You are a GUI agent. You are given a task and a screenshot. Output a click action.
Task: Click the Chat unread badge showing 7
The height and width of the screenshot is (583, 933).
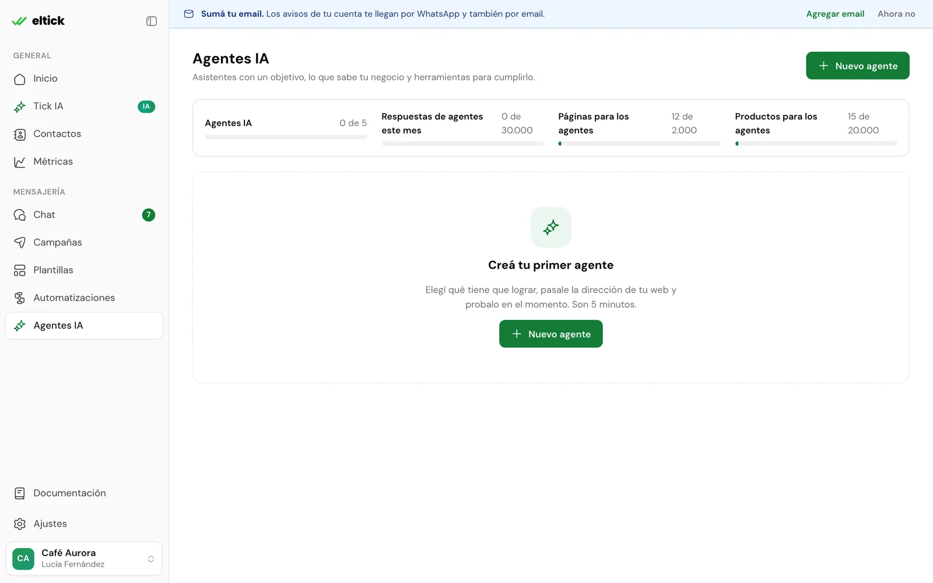click(149, 215)
